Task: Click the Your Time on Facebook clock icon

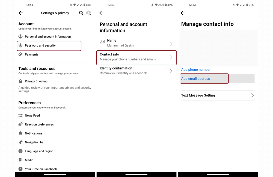Action: (20, 169)
